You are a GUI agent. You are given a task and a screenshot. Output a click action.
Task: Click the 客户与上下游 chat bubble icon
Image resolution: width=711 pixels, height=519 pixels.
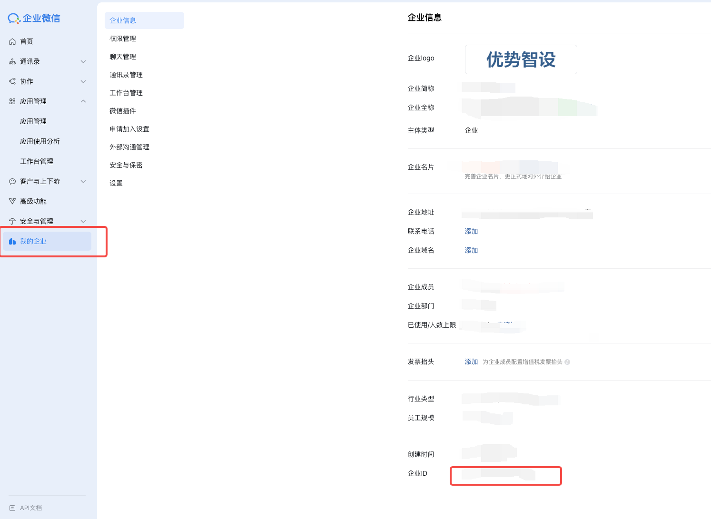12,182
